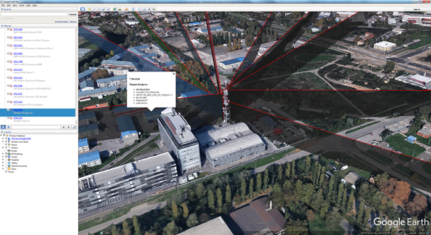Open the View menu
Image resolution: width=431 pixels, height=235 pixels.
coord(15,5)
